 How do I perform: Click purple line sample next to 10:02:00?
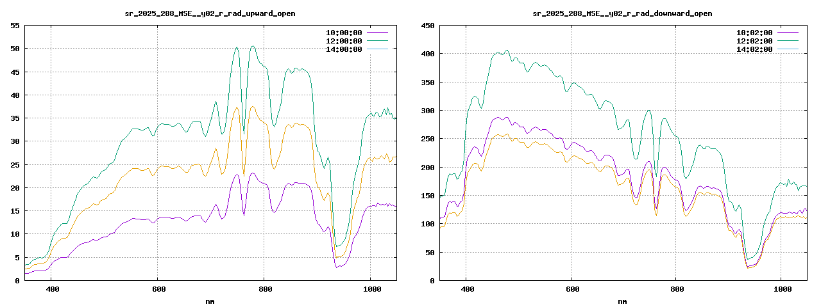click(x=788, y=32)
